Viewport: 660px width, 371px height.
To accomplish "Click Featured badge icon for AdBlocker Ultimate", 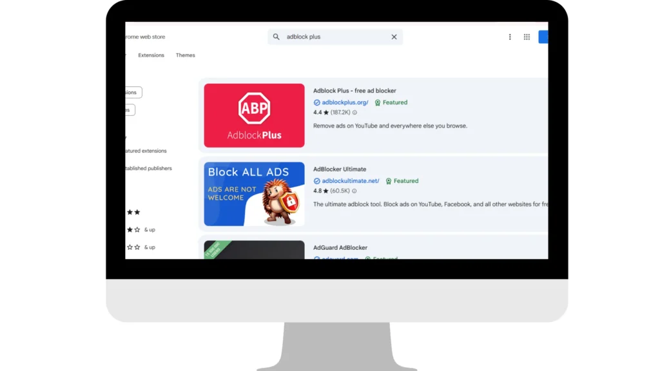I will [x=389, y=181].
